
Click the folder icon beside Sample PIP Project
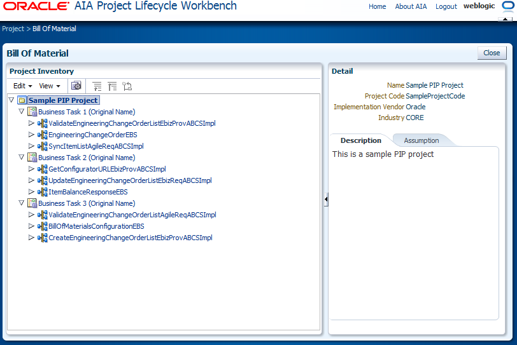pos(22,100)
